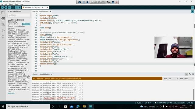Open the Serial Monitor magnifier icon in toolbar

(x=192, y=8)
